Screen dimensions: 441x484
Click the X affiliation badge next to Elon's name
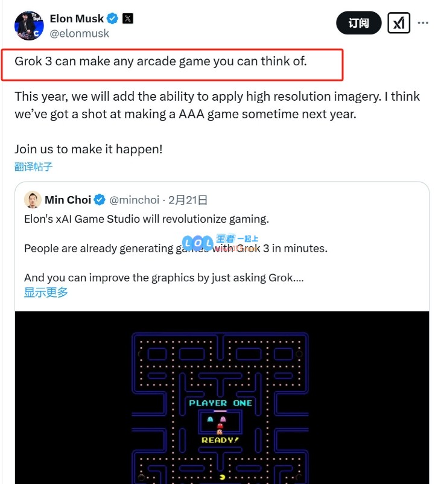[x=128, y=19]
